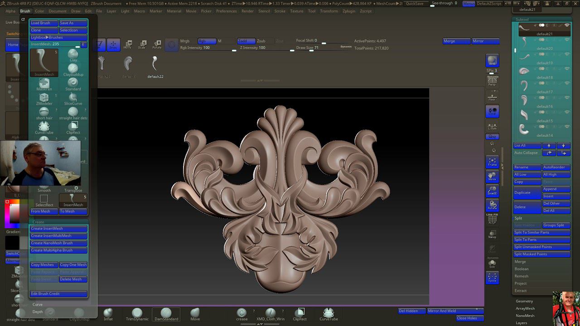Toggle Persp perspective view button
The height and width of the screenshot is (326, 580).
[492, 81]
